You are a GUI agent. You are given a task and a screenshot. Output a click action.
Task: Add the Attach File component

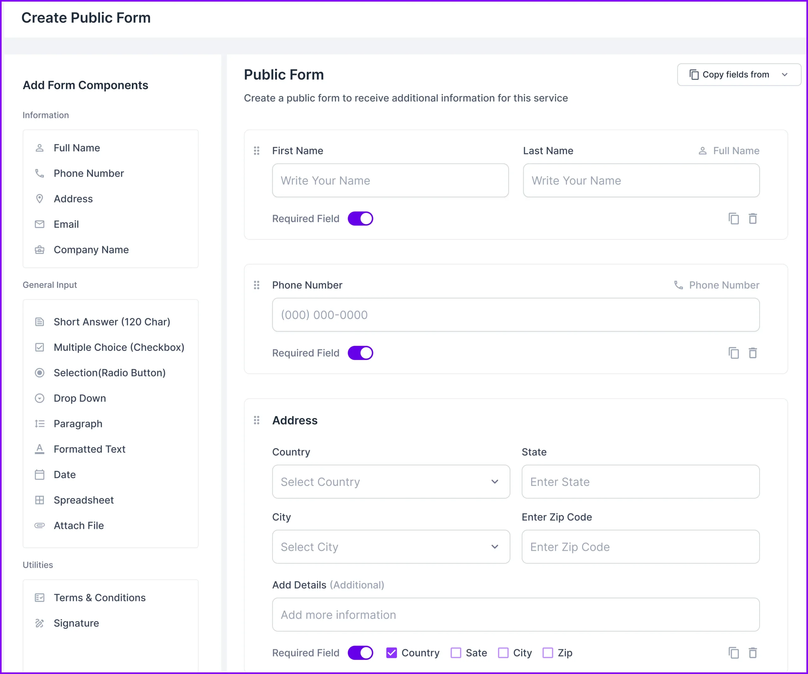coord(79,525)
